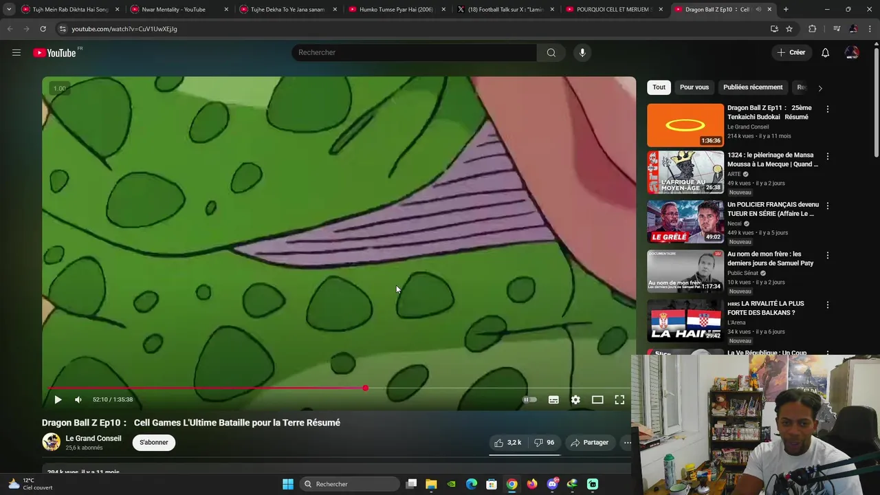Viewport: 880px width, 495px height.
Task: Open the YouTube guide hamburger menu
Action: (16, 52)
